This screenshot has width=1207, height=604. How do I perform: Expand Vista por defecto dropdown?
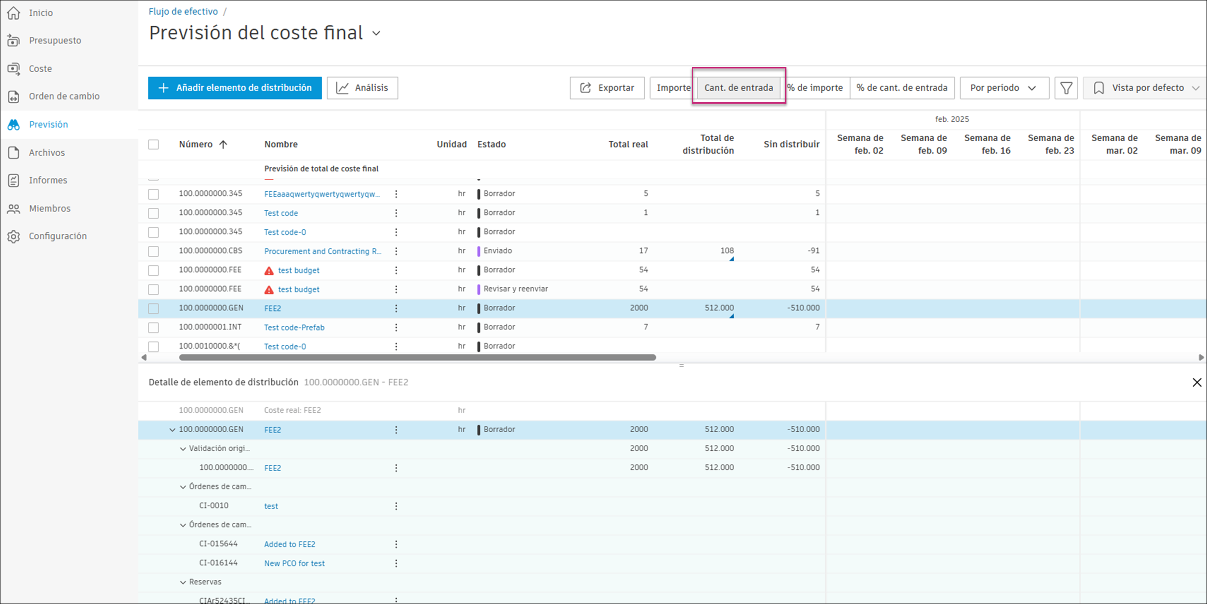[1147, 88]
